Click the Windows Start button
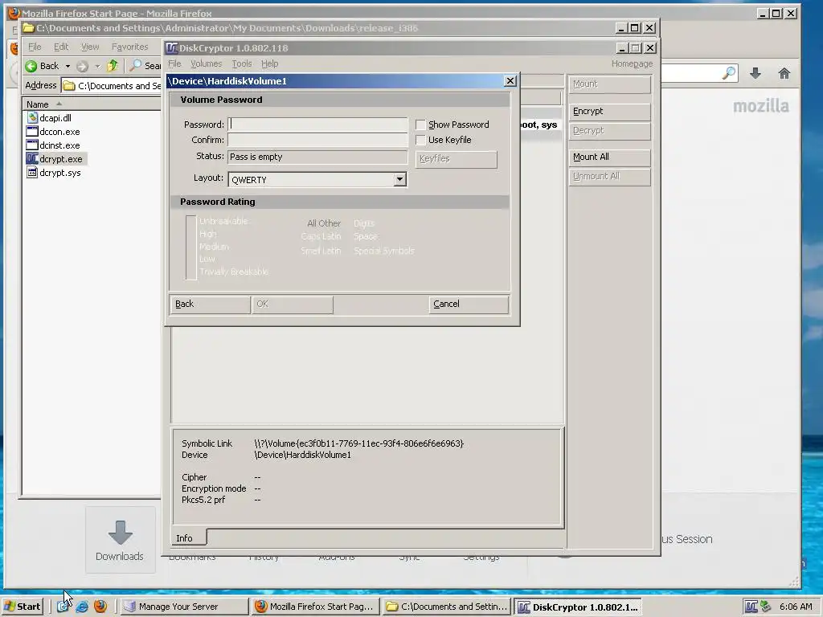 click(x=22, y=607)
